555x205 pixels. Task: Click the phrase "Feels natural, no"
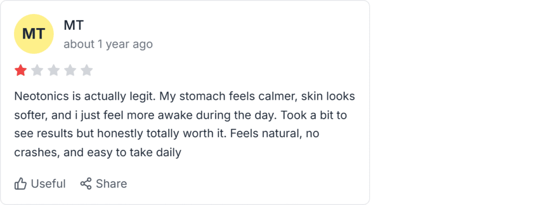point(275,134)
